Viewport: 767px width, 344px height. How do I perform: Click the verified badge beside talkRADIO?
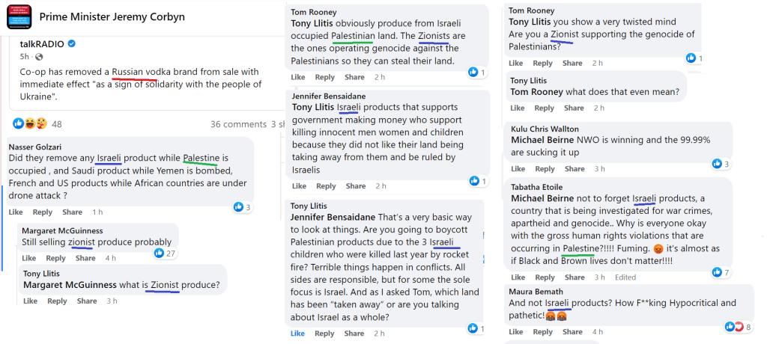[72, 44]
